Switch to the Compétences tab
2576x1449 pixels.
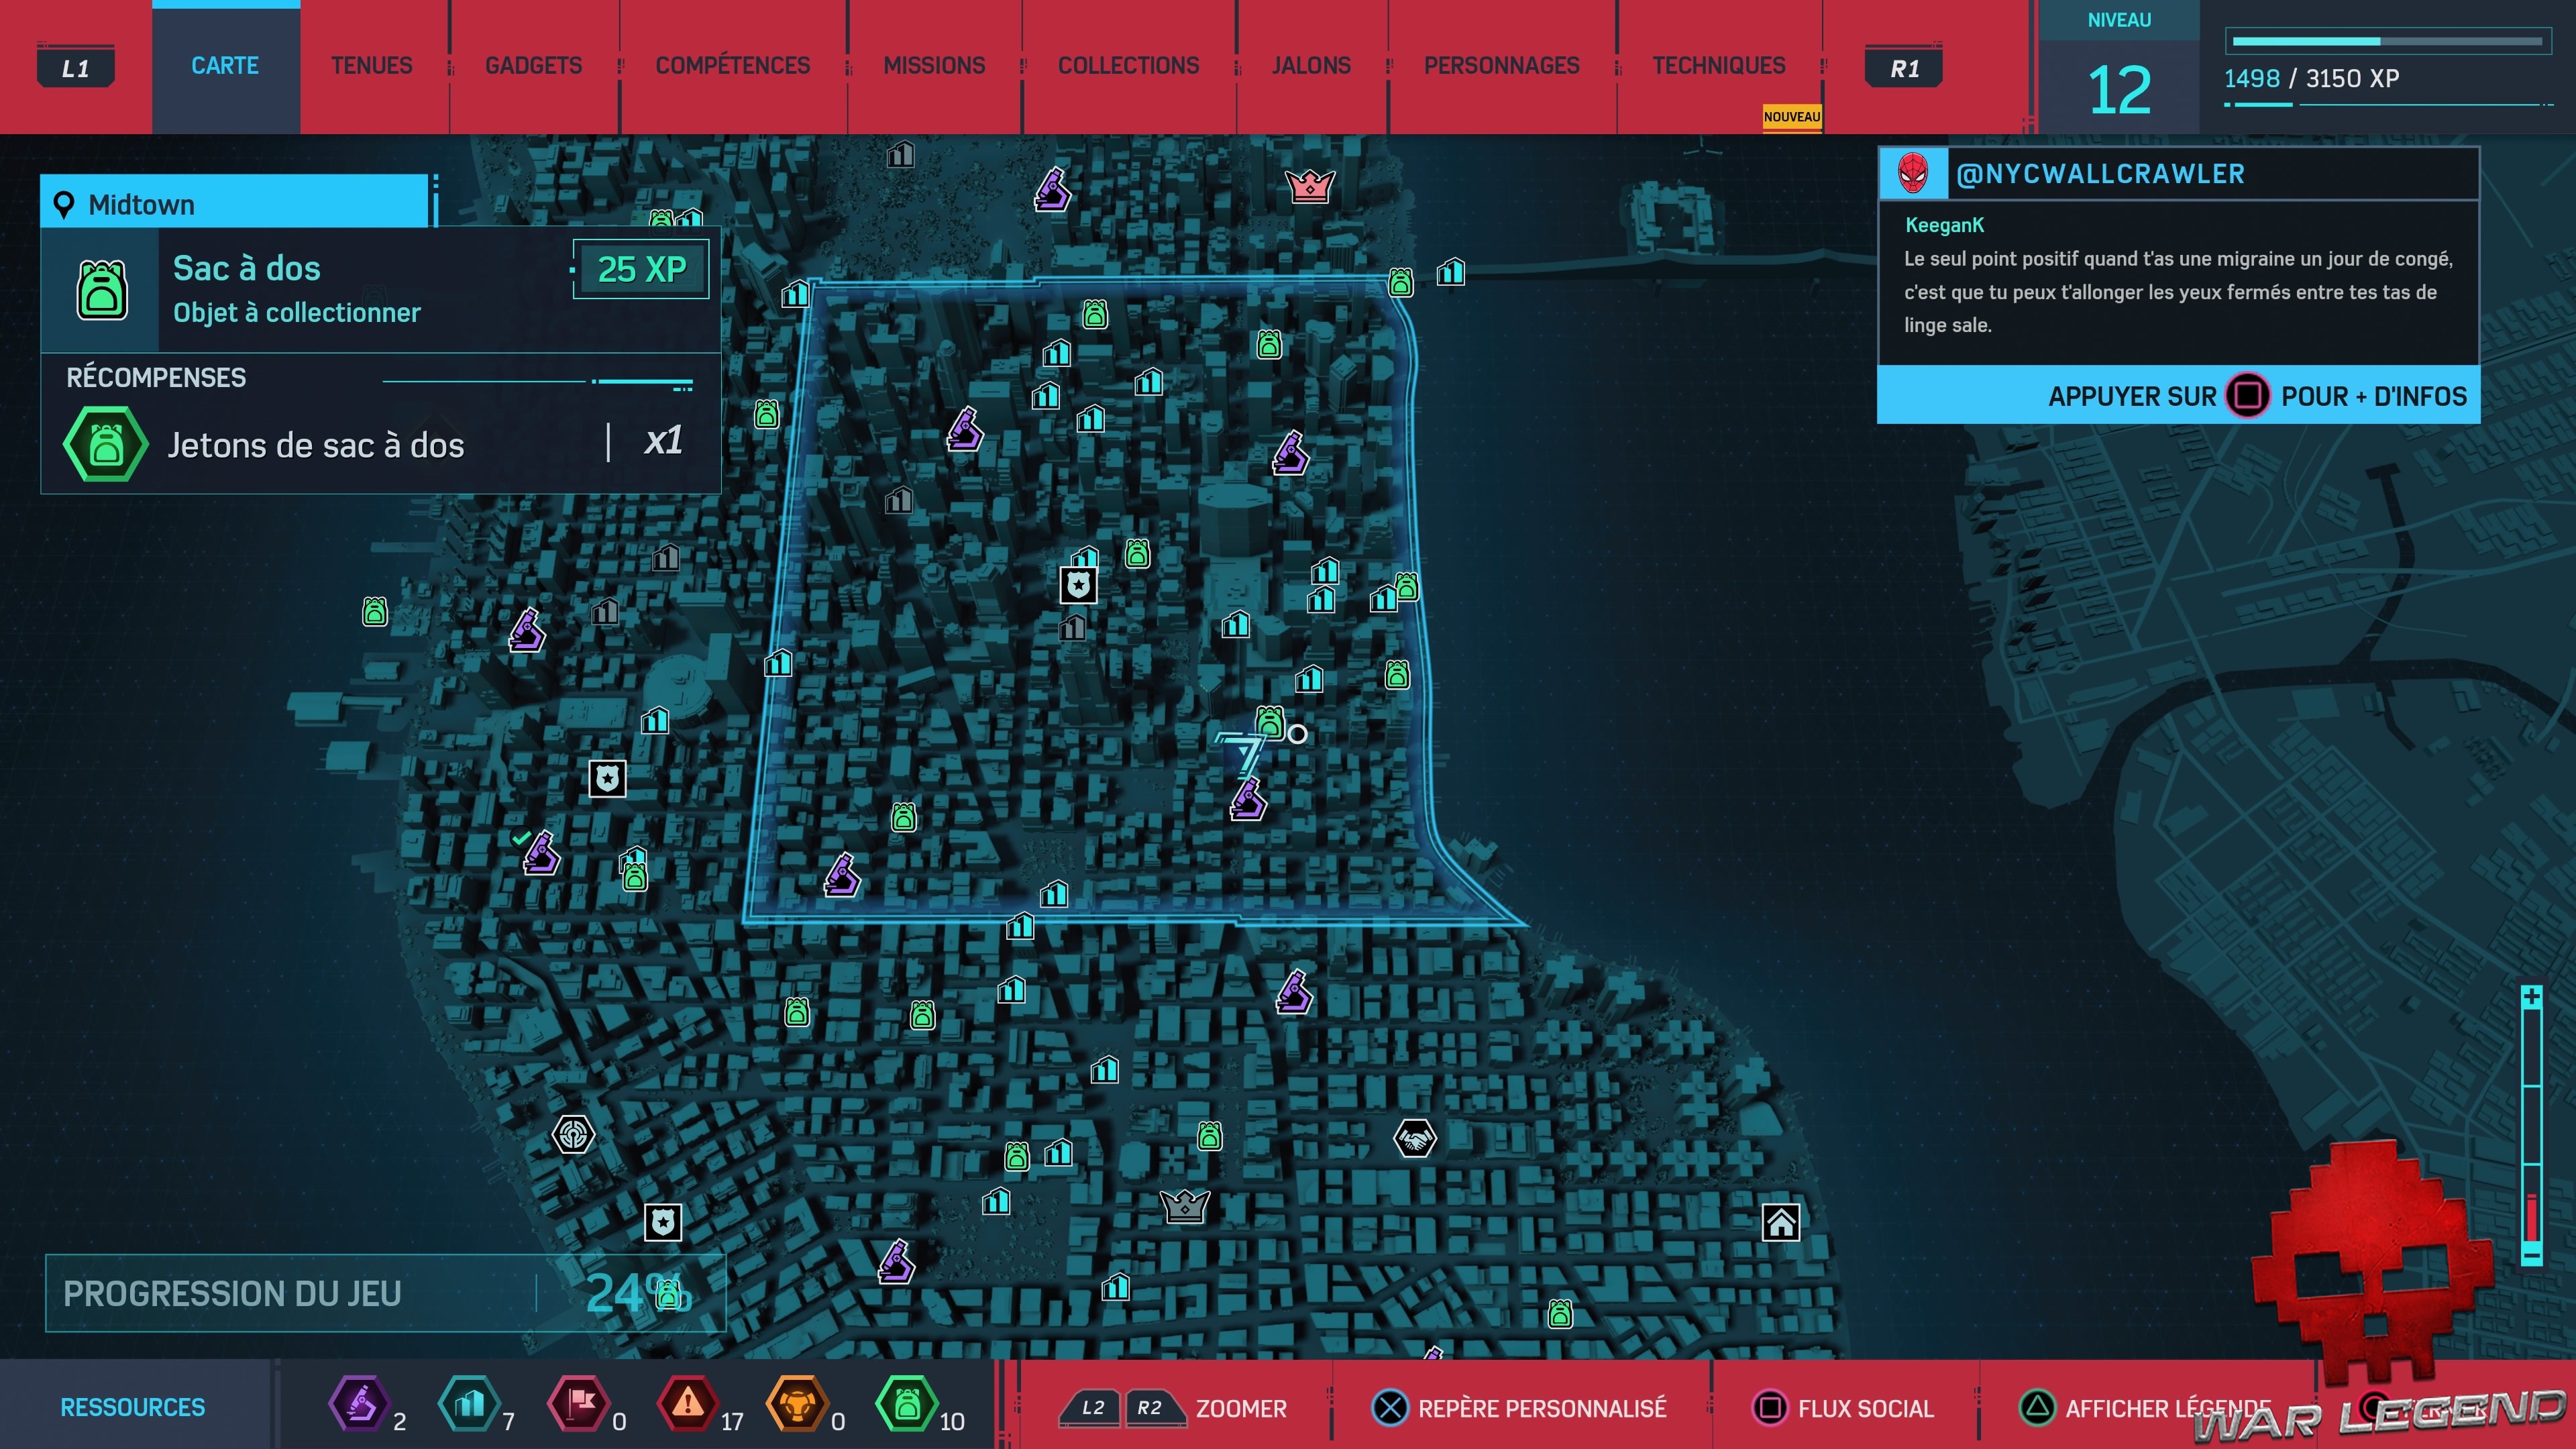(732, 66)
